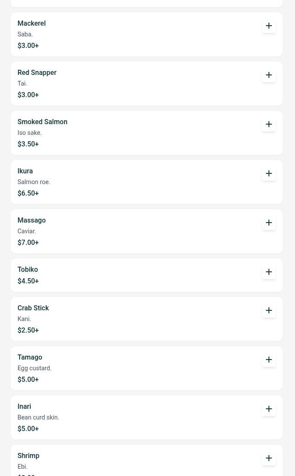Click the Ikura $6.50+ price
The image size is (295, 476).
(x=28, y=193)
